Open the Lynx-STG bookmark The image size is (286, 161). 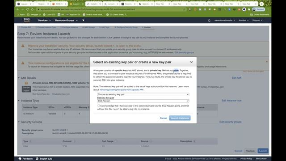[x=49, y=14]
